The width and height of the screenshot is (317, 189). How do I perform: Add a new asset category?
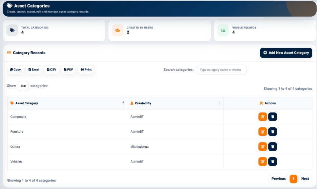(286, 53)
